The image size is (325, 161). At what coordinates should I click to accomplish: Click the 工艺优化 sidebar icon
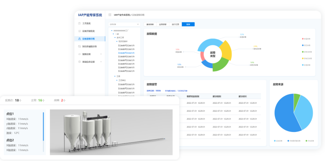point(80,23)
